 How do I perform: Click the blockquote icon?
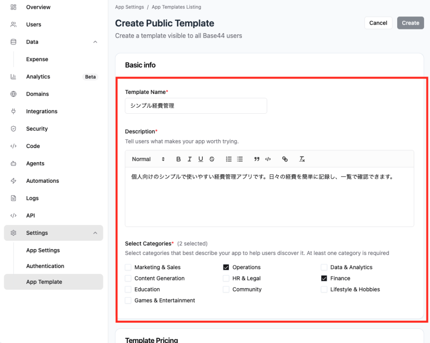[x=257, y=159]
